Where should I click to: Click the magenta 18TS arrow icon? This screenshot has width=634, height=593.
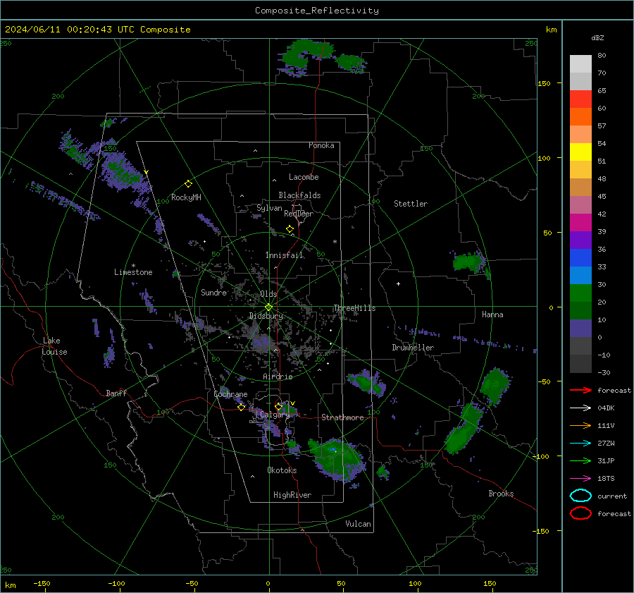[x=580, y=479]
